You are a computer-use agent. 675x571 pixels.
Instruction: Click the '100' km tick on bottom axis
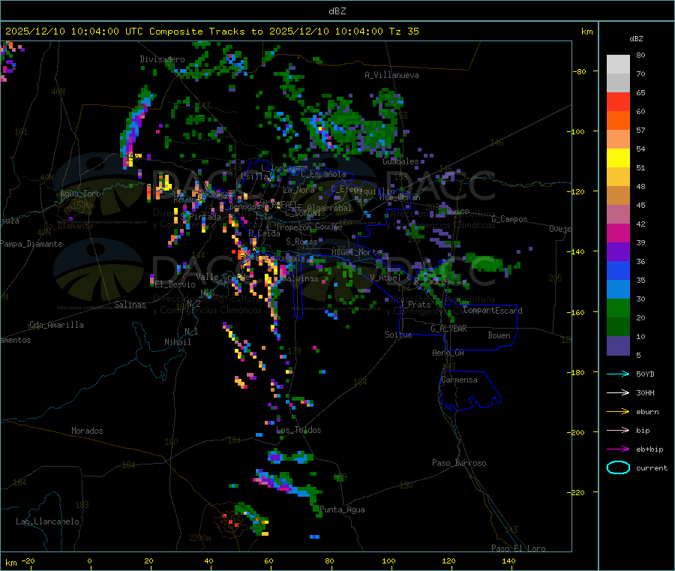388,560
